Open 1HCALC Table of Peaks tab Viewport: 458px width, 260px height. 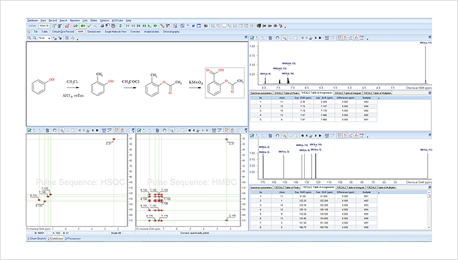[286, 93]
